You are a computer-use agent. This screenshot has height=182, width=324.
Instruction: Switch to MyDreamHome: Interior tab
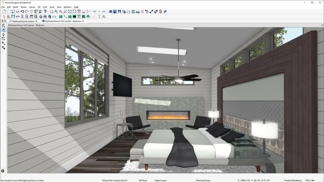click(23, 21)
